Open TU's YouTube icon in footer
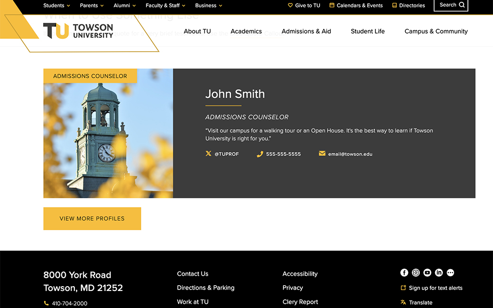493x308 pixels. (x=427, y=272)
